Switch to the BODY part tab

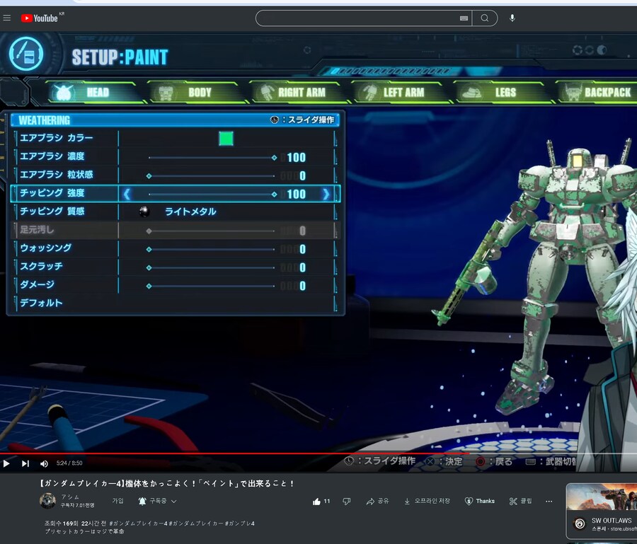pyautogui.click(x=197, y=92)
